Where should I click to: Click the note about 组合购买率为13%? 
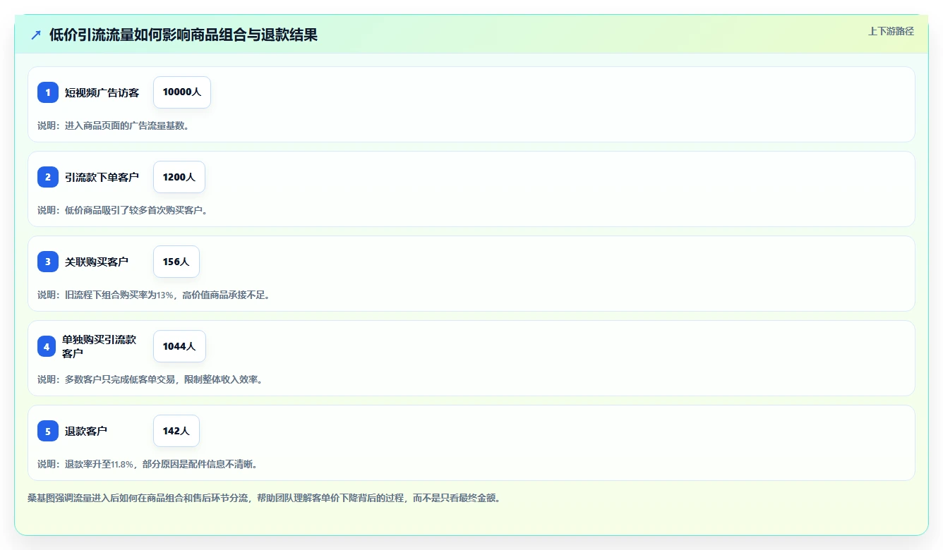click(x=153, y=295)
